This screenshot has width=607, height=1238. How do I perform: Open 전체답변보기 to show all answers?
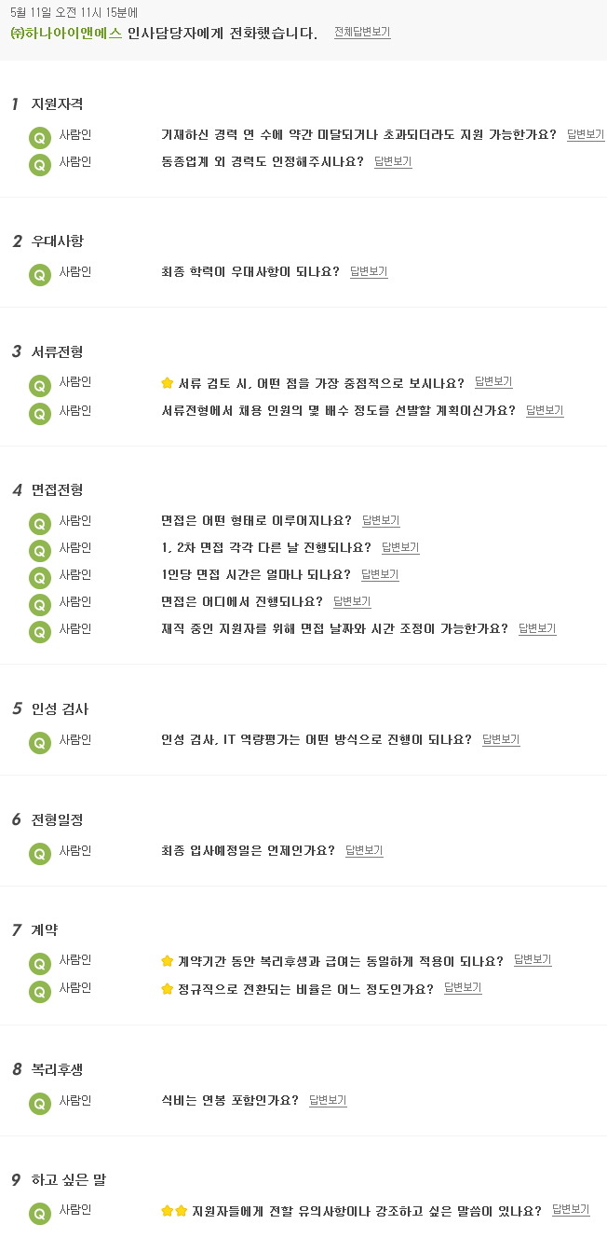(362, 32)
